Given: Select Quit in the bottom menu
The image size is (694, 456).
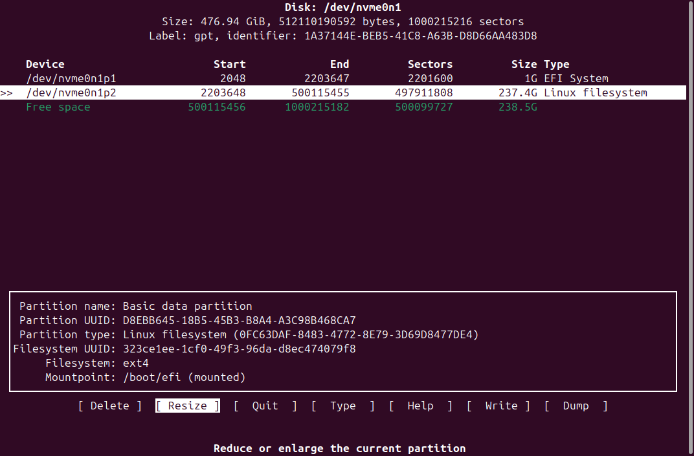Looking at the screenshot, I should click(265, 406).
